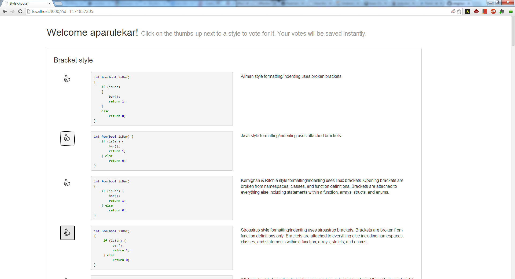Bookmark this page with the star icon

459,11
